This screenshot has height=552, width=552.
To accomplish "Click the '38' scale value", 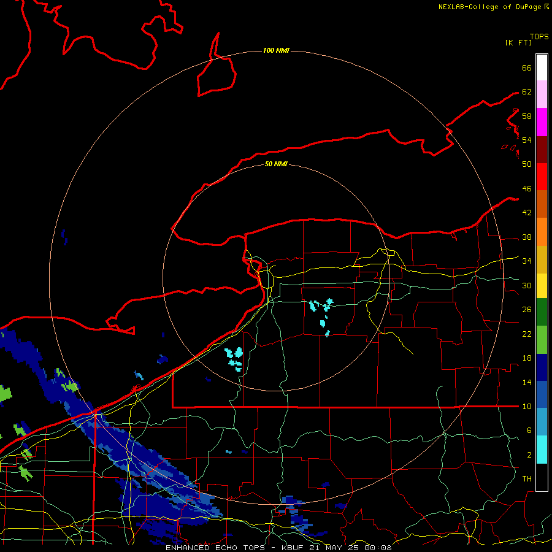I will [527, 237].
